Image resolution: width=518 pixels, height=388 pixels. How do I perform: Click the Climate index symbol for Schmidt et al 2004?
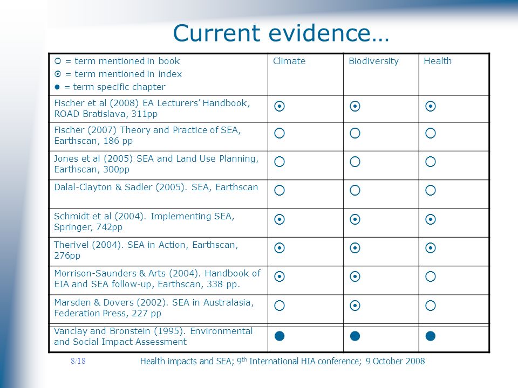(280, 219)
